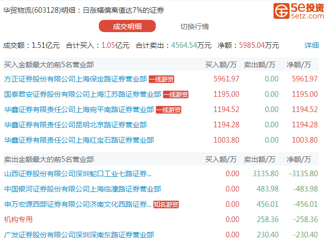Click the -456.01 net amount cell

pos(306,204)
